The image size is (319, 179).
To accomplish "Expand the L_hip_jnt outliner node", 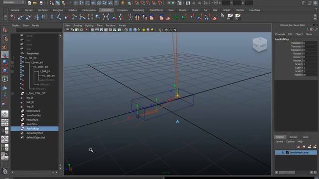I will pos(12,58).
